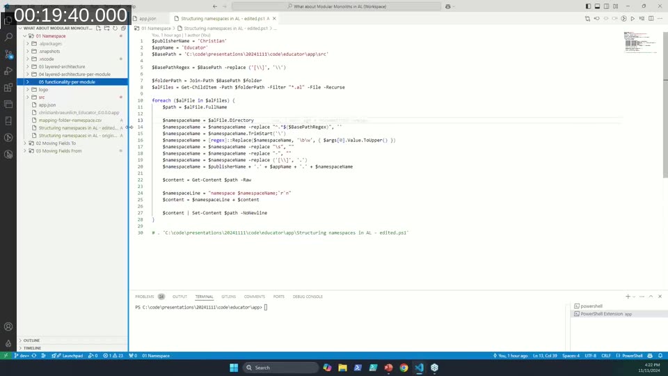Change line ending via CRLF status item

coord(606,356)
